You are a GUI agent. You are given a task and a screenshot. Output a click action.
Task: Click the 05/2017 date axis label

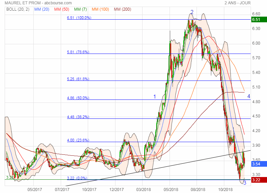(x=35, y=189)
